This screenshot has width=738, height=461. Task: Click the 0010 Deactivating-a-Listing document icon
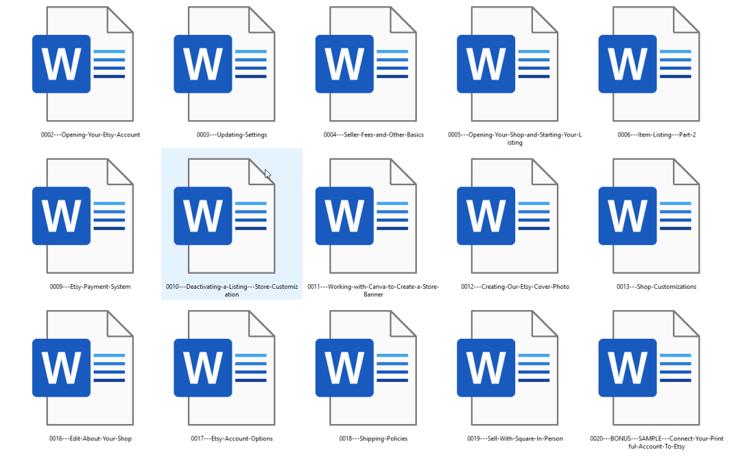[x=225, y=216]
